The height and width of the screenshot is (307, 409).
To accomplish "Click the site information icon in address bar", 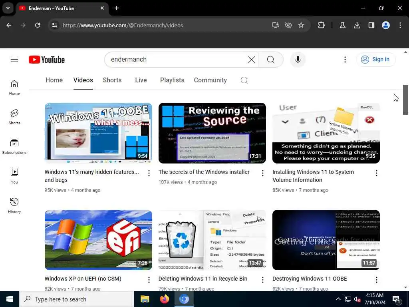I will [54, 25].
